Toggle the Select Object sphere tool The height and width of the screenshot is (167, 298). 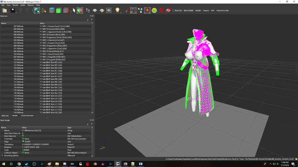[37, 10]
